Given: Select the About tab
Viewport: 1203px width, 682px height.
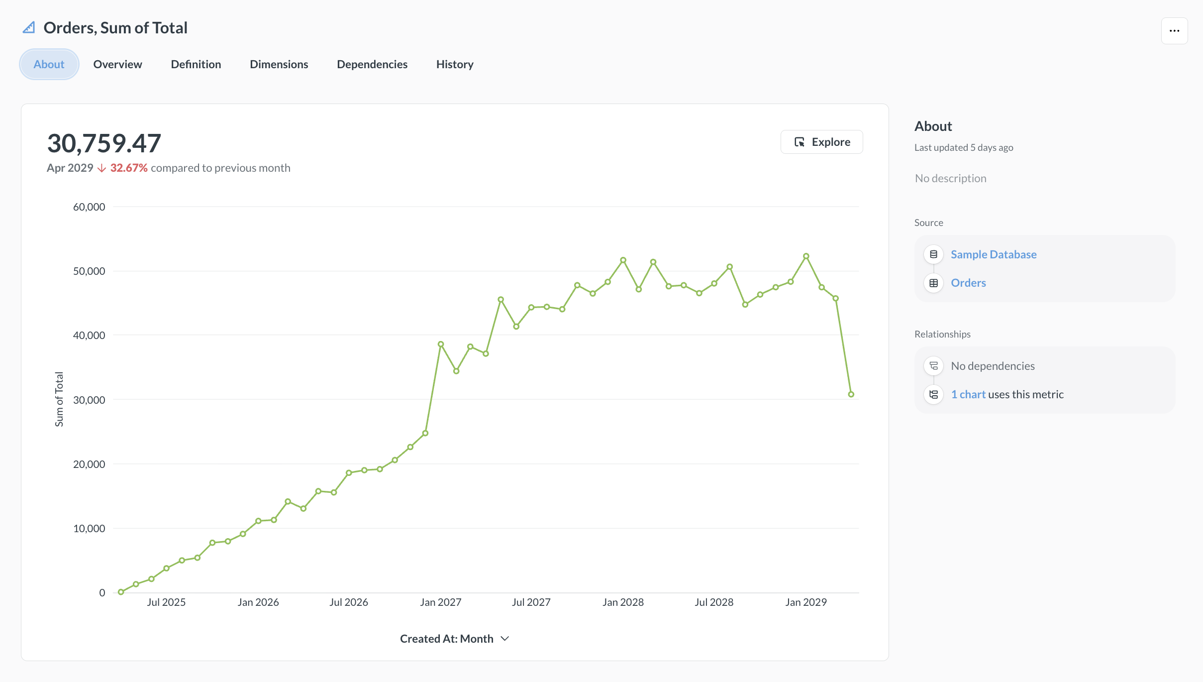Looking at the screenshot, I should pyautogui.click(x=49, y=64).
